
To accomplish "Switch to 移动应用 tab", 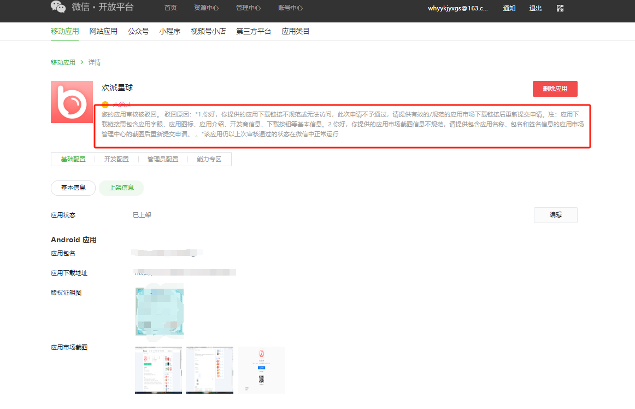I will pos(65,31).
